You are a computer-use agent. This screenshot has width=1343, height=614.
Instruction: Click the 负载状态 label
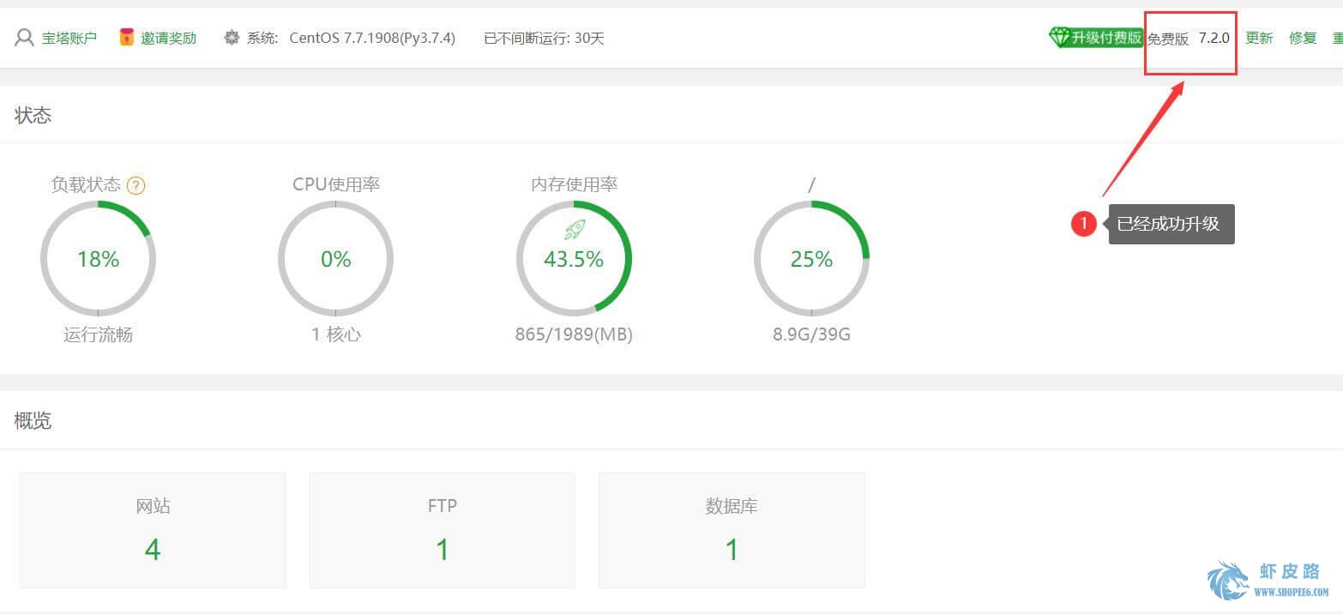click(x=86, y=184)
